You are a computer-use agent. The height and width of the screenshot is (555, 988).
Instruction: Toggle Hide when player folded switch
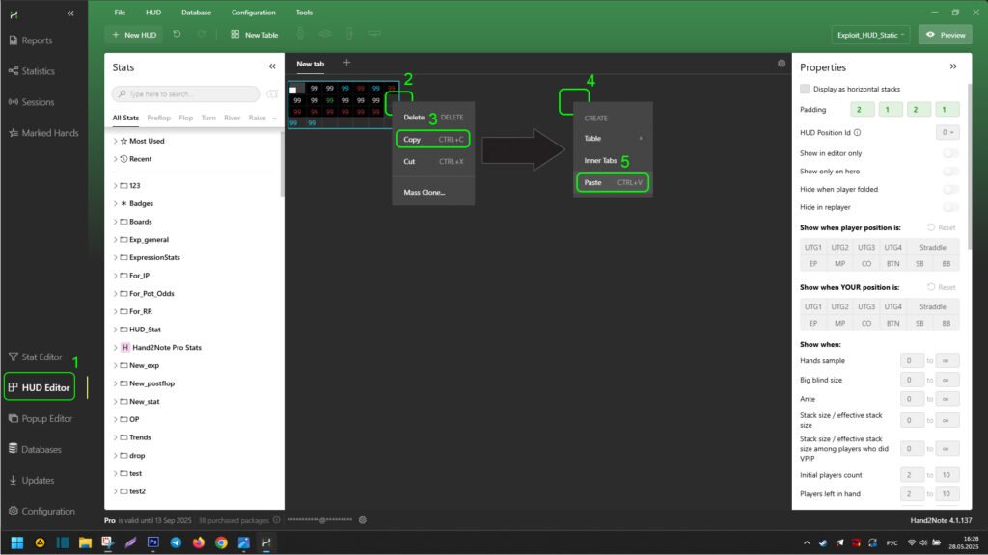tap(950, 189)
